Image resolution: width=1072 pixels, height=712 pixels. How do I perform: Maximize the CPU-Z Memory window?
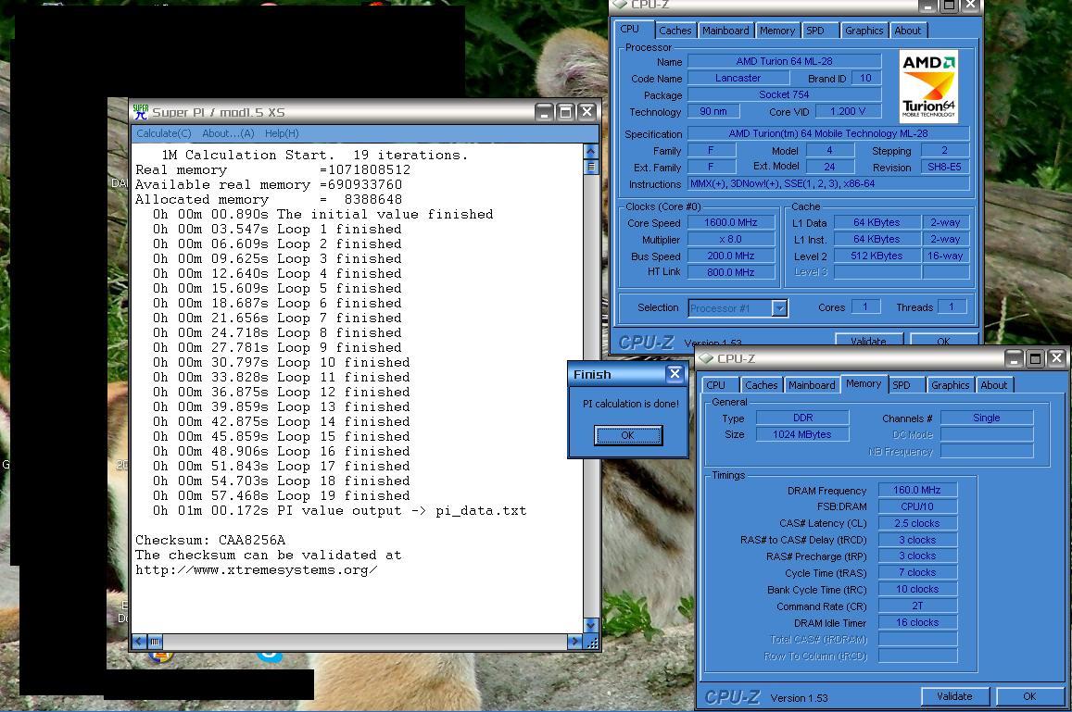tap(1035, 358)
